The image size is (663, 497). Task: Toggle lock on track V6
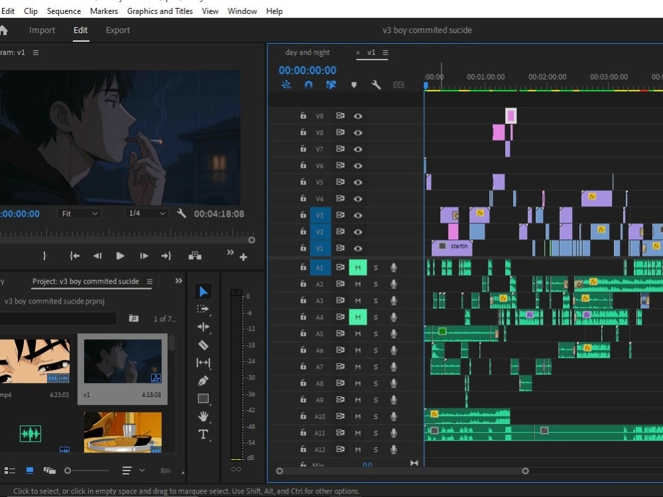303,165
